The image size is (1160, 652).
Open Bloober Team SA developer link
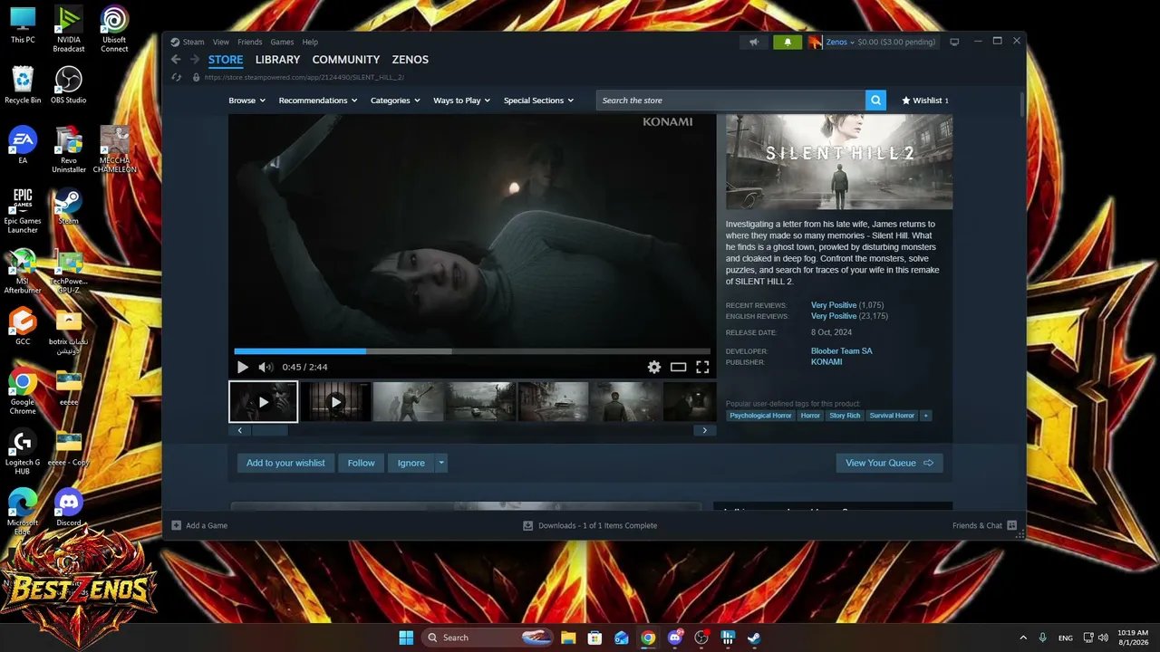coord(841,351)
